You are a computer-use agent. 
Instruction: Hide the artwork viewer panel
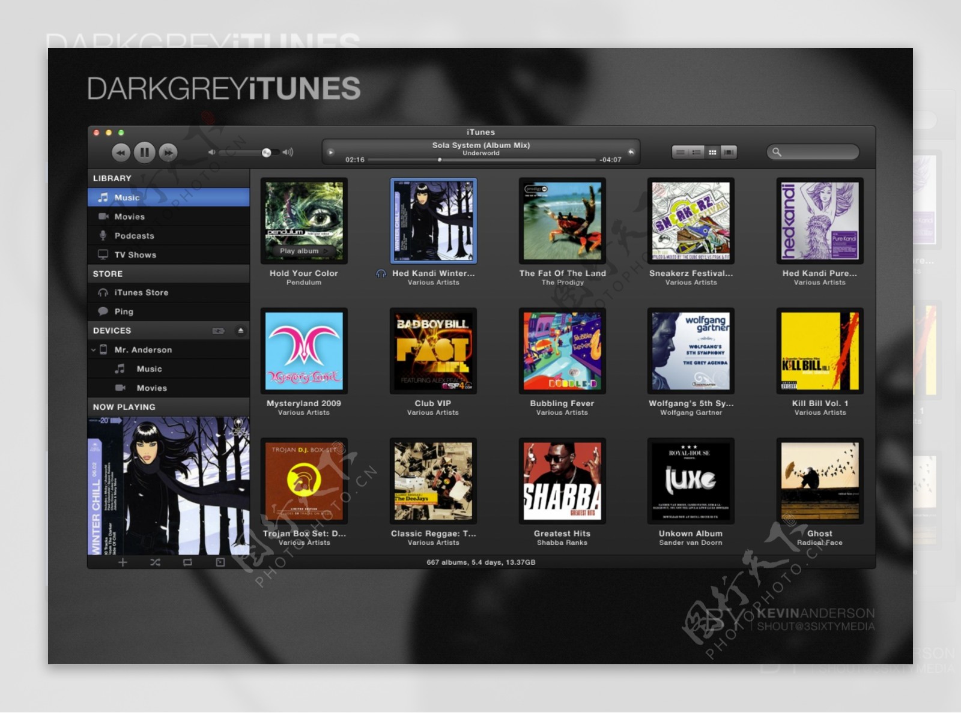(x=220, y=562)
